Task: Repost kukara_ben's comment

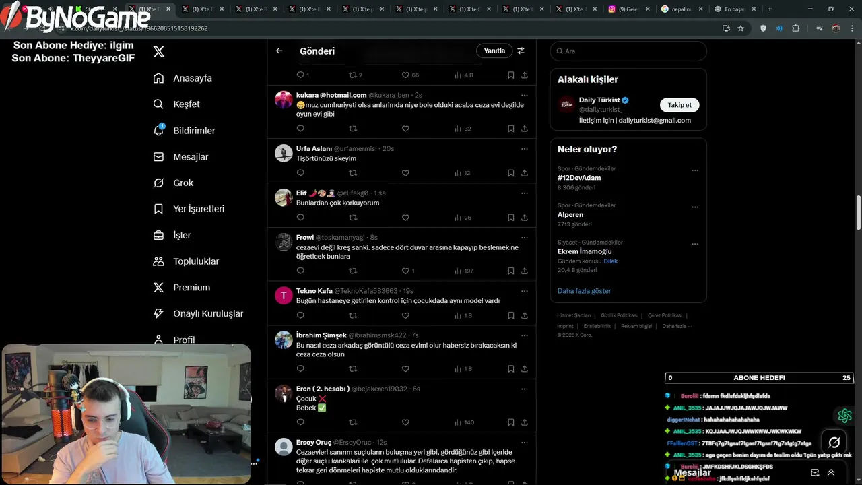Action: click(x=353, y=129)
